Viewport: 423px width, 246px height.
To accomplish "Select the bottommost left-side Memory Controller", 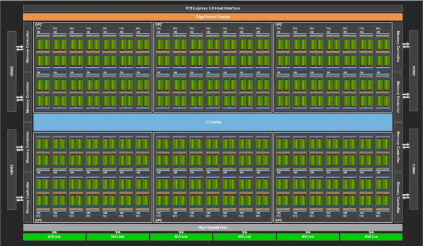I will (x=27, y=197).
